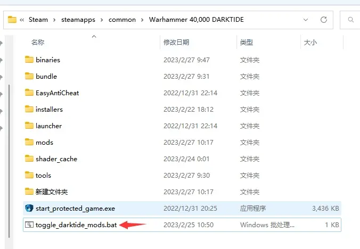Click the 类型 column header
The height and width of the screenshot is (249, 360).
click(x=246, y=42)
